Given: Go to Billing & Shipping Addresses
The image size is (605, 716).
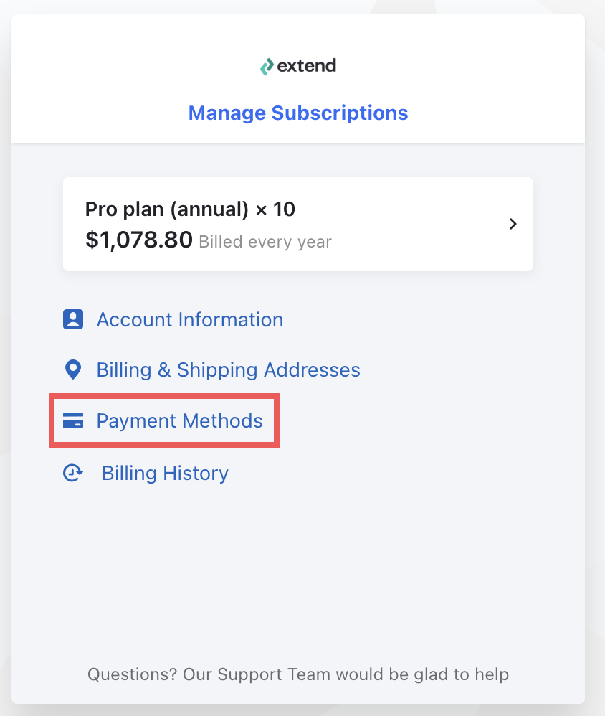Looking at the screenshot, I should 228,370.
